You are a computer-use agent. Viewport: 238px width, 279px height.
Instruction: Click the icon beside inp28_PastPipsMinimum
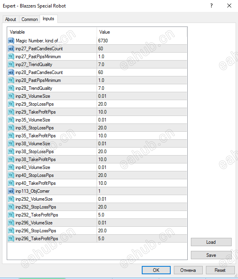[11, 80]
